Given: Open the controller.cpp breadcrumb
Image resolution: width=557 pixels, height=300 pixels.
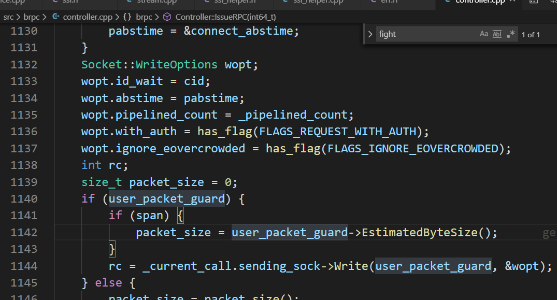Looking at the screenshot, I should tap(88, 17).
